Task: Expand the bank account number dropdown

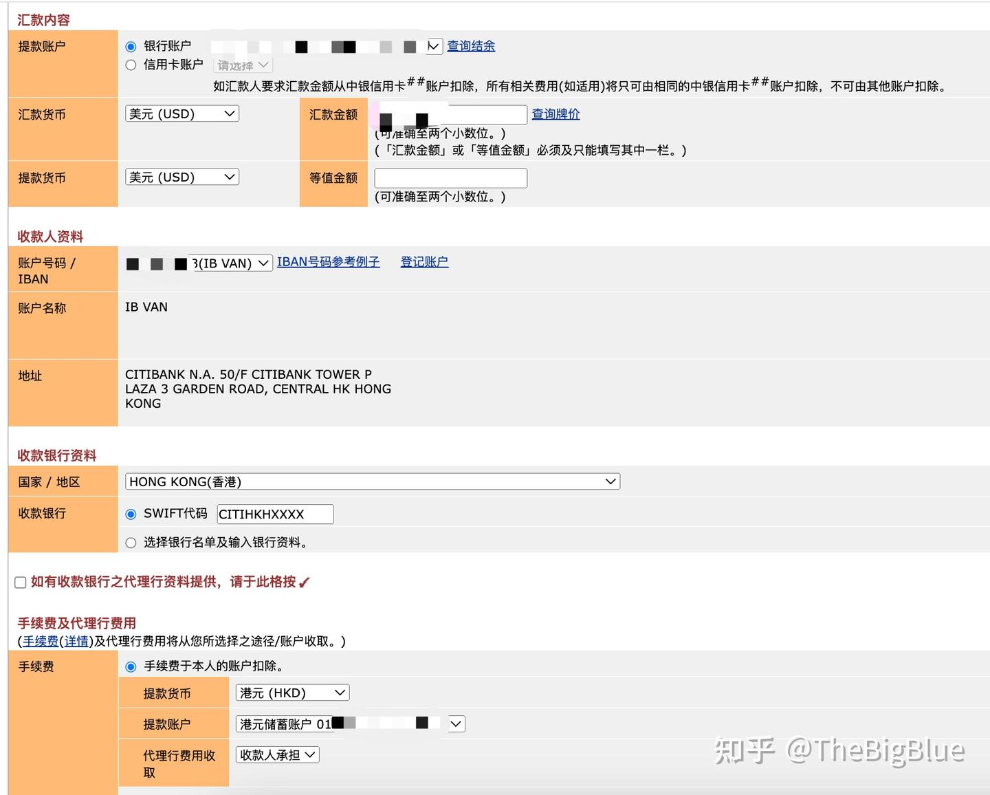Action: click(x=434, y=46)
